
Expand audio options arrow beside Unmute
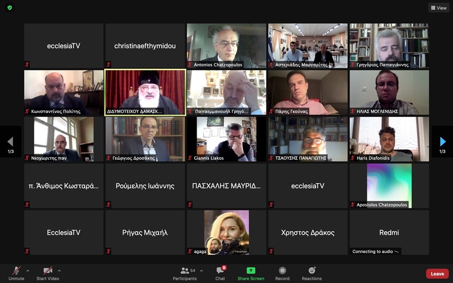click(27, 270)
